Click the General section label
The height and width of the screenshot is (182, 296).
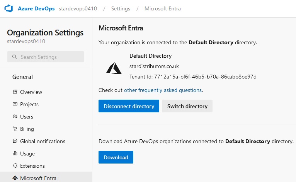pyautogui.click(x=22, y=77)
